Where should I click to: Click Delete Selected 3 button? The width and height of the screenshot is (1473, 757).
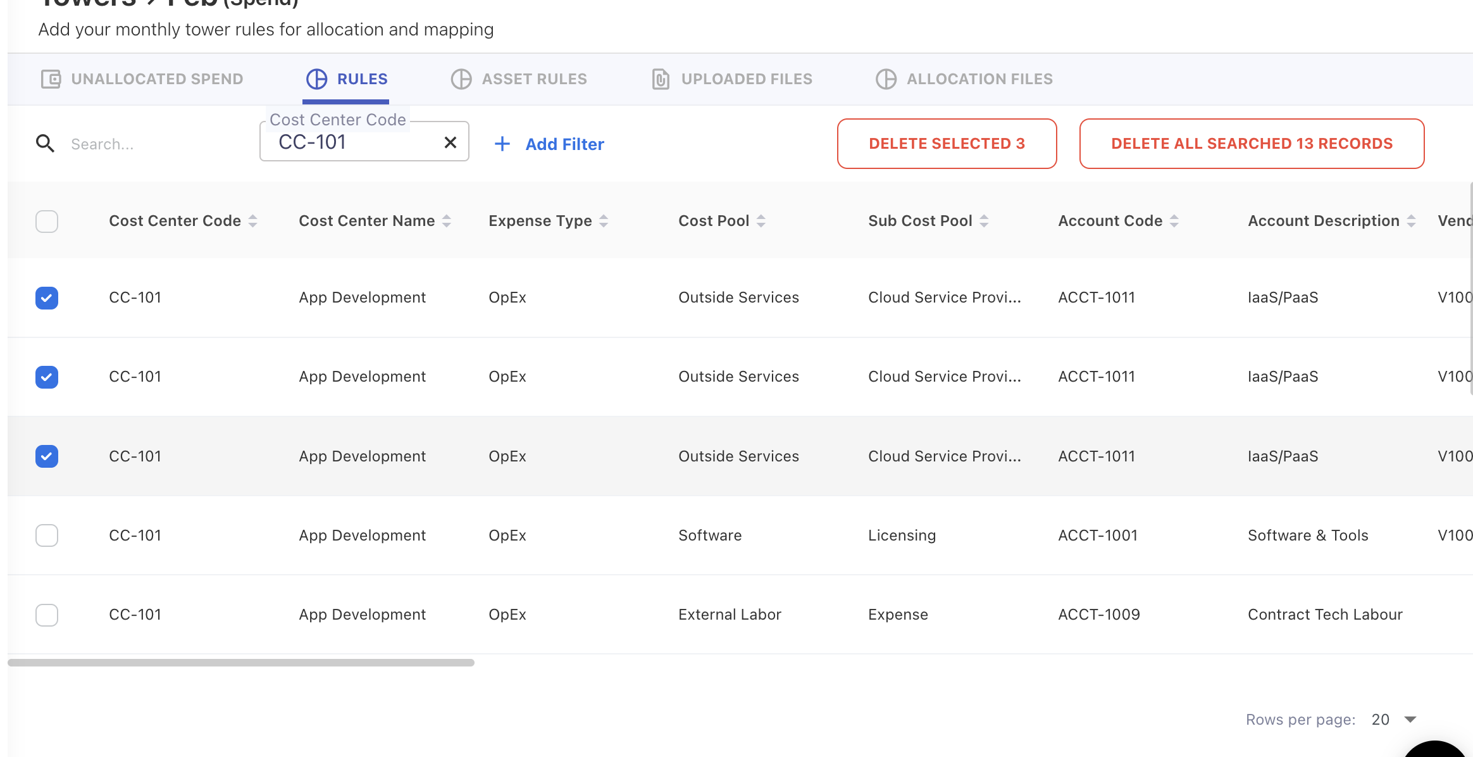tap(947, 144)
